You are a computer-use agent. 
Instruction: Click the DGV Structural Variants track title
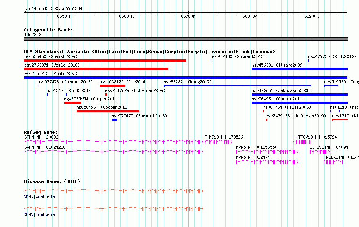[150, 52]
